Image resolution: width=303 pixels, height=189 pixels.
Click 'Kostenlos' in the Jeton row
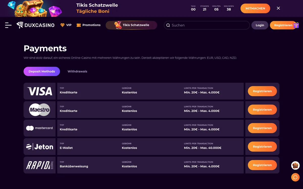(130, 148)
